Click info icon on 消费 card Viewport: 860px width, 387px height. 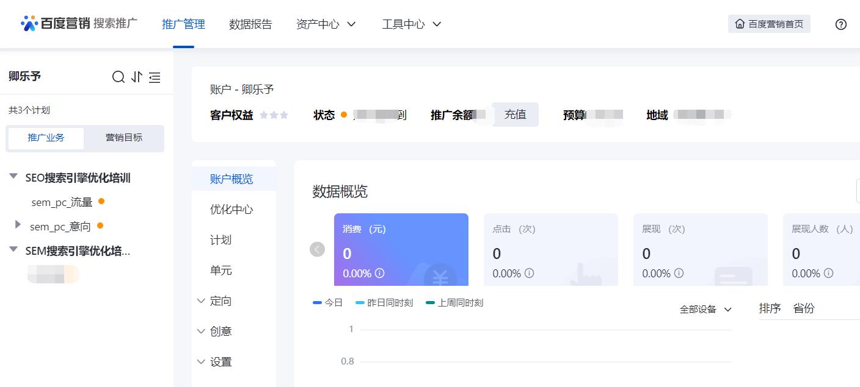tap(380, 274)
